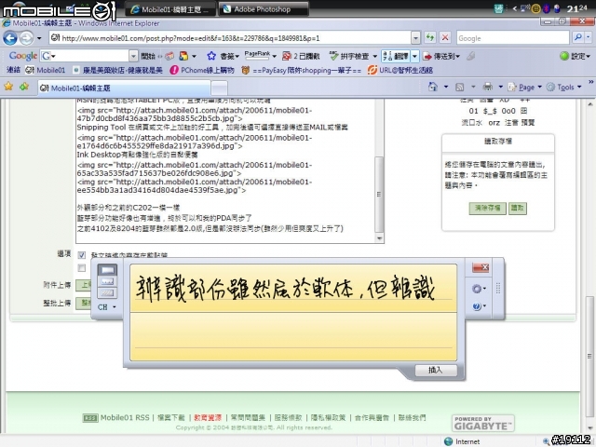596x447 pixels.
Task: Click the green clear saved draft button
Action: tap(487, 209)
